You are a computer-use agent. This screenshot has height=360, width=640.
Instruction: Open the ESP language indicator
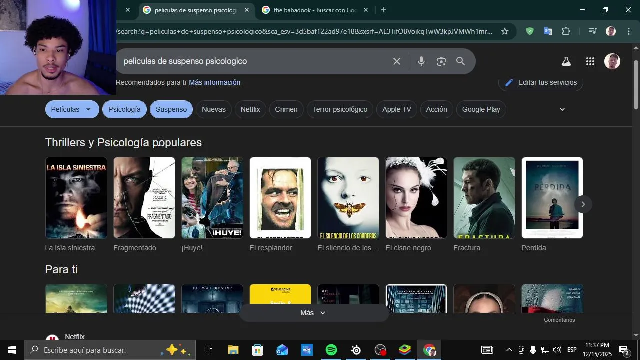click(x=572, y=350)
